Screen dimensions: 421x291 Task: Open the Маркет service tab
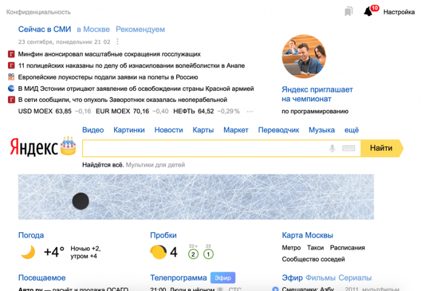pos(236,130)
